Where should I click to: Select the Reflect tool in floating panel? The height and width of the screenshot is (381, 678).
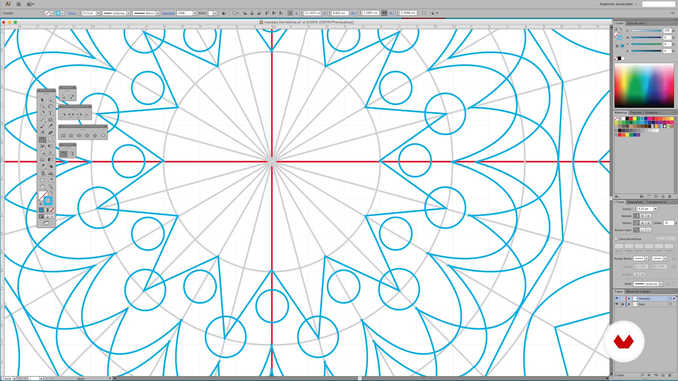72,154
